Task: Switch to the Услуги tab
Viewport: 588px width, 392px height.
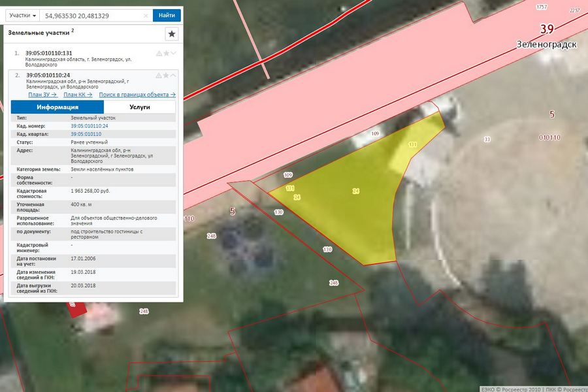Action: 140,107
